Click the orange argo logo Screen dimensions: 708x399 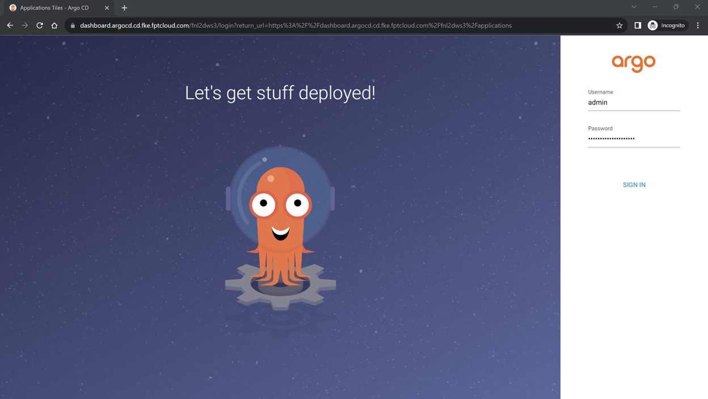click(x=634, y=62)
